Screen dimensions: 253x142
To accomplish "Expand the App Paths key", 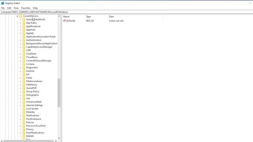I will click(21, 23).
